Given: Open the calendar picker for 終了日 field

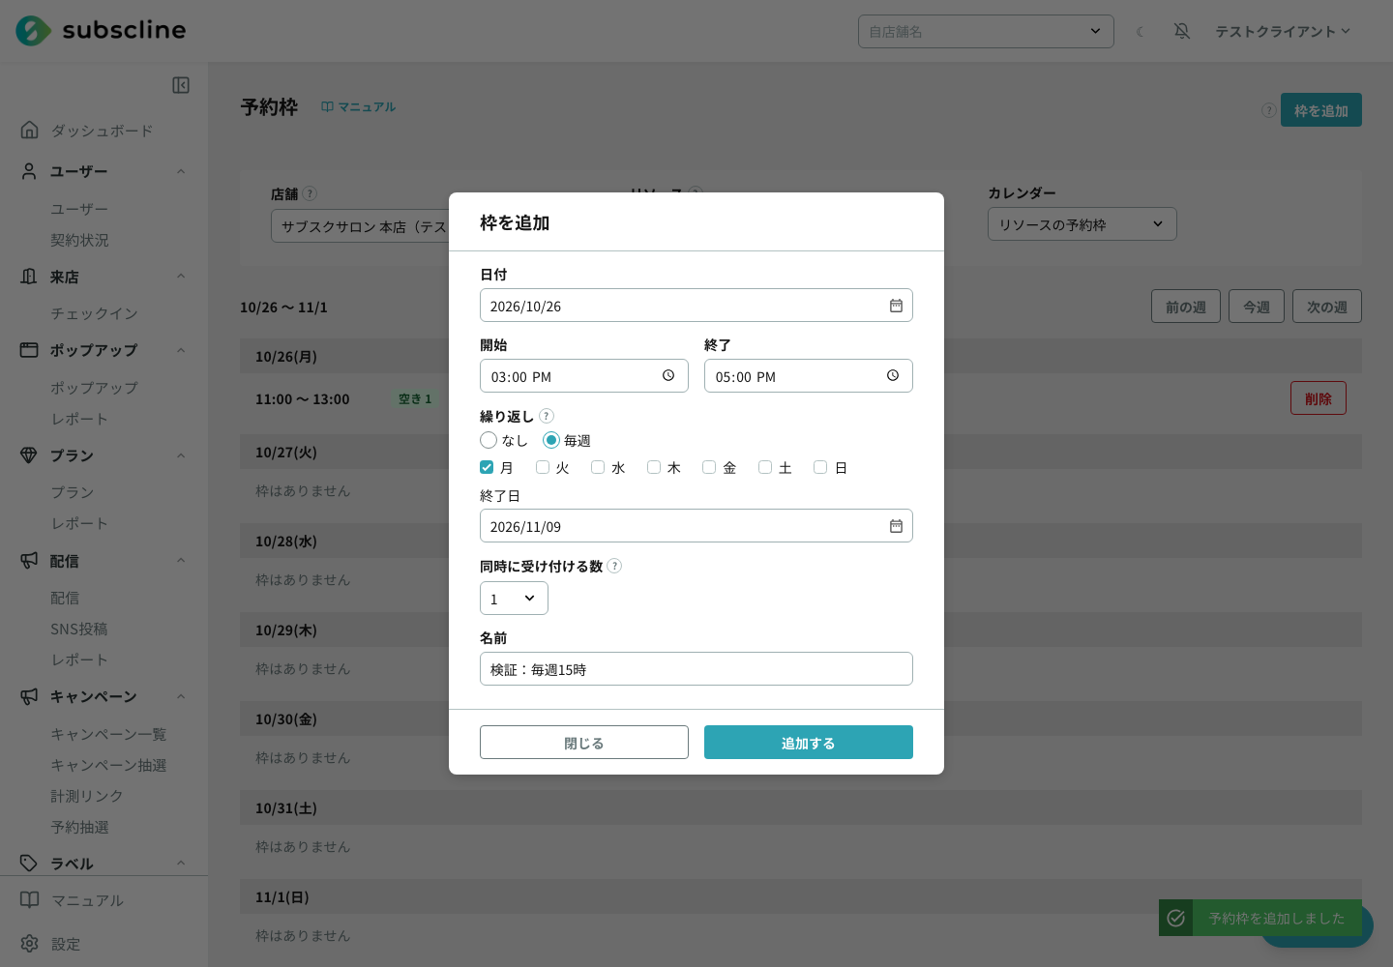Looking at the screenshot, I should click(896, 526).
